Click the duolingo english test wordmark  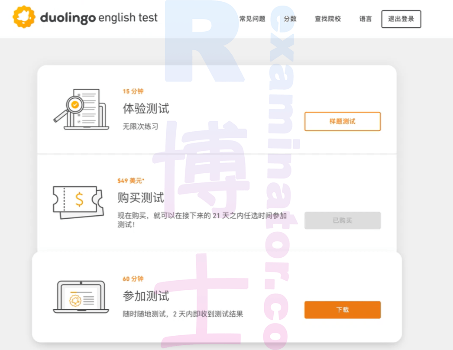(x=98, y=18)
